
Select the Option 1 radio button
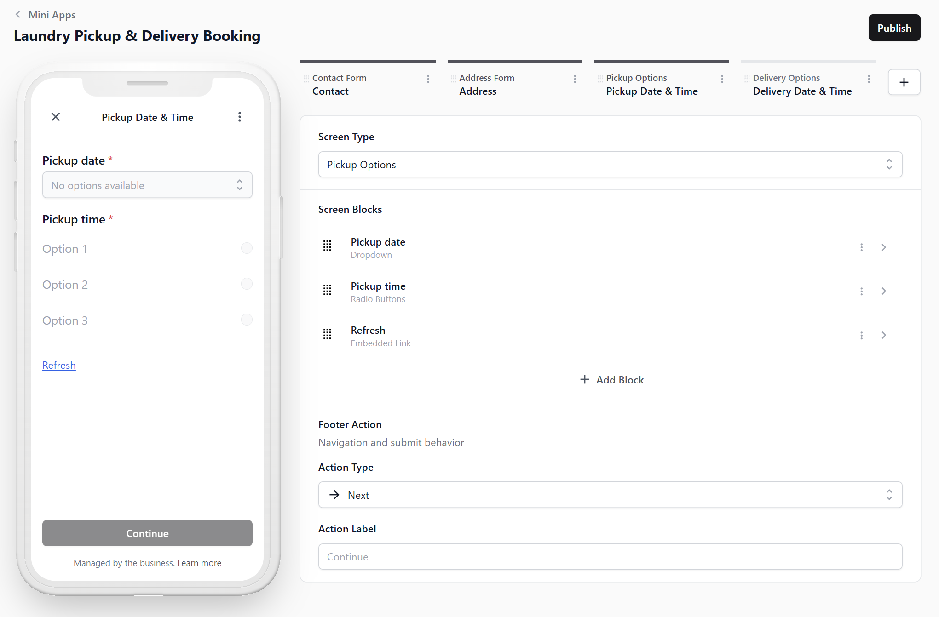click(247, 248)
